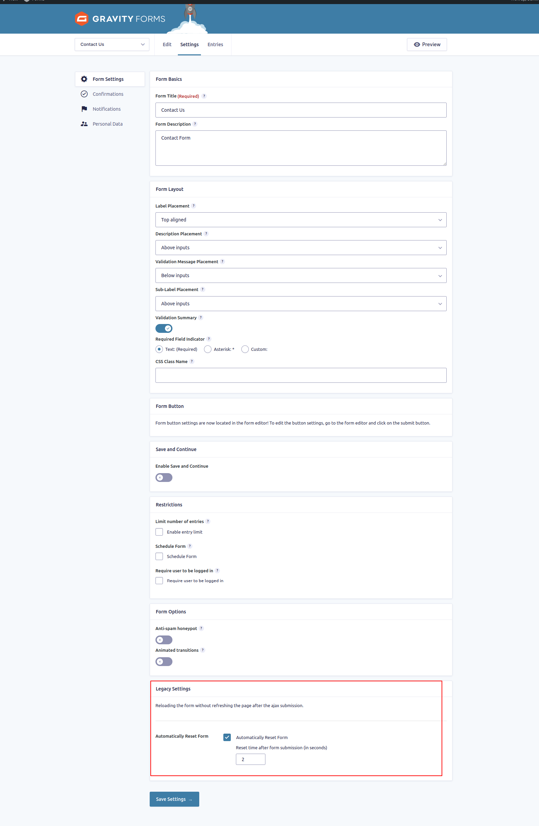
Task: Click the Gravity Forms logo icon
Action: [81, 19]
